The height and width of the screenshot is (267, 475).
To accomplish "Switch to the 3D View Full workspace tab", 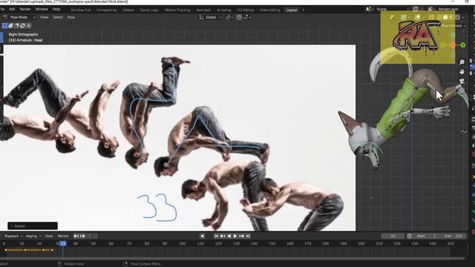I will coord(80,10).
